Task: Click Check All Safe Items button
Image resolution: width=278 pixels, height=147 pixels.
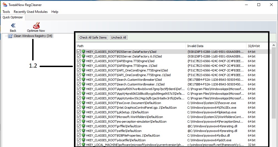Action: (x=93, y=38)
